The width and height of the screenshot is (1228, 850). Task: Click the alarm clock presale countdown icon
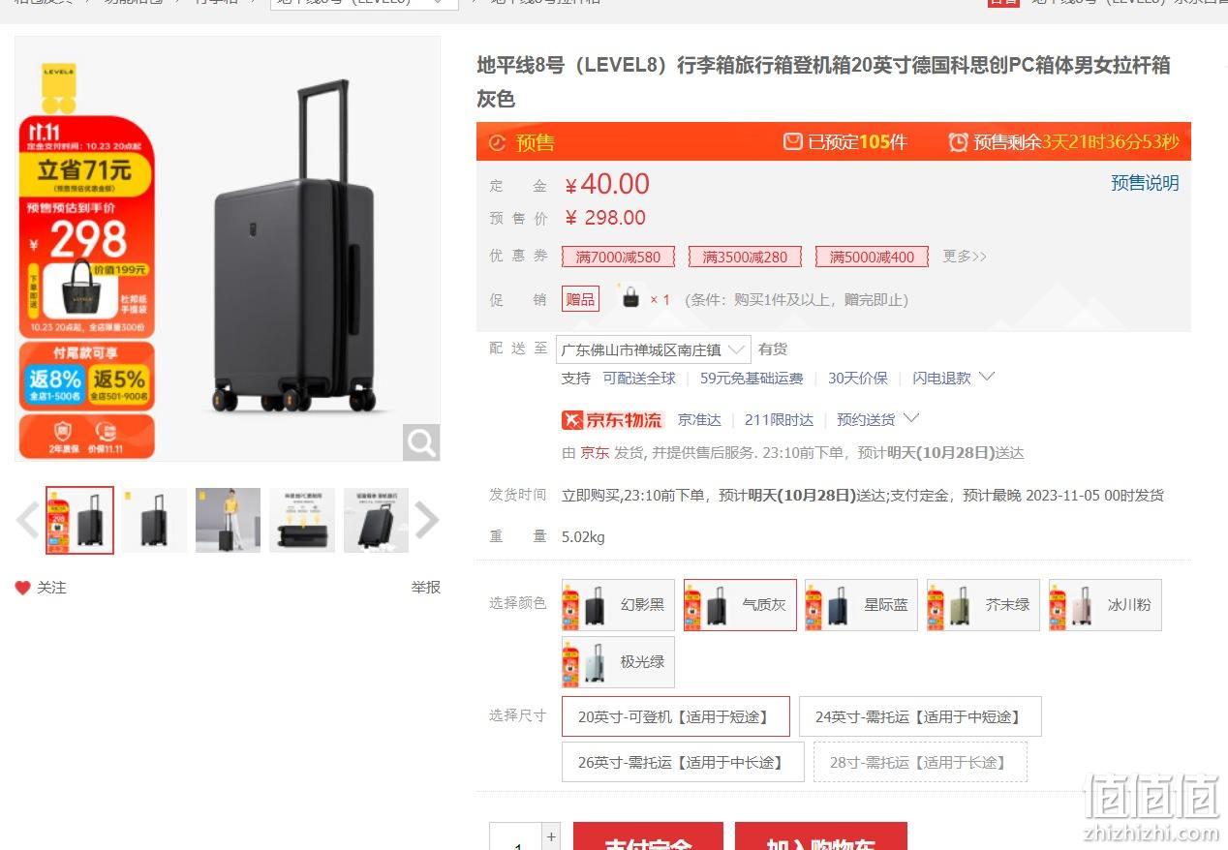click(x=958, y=142)
